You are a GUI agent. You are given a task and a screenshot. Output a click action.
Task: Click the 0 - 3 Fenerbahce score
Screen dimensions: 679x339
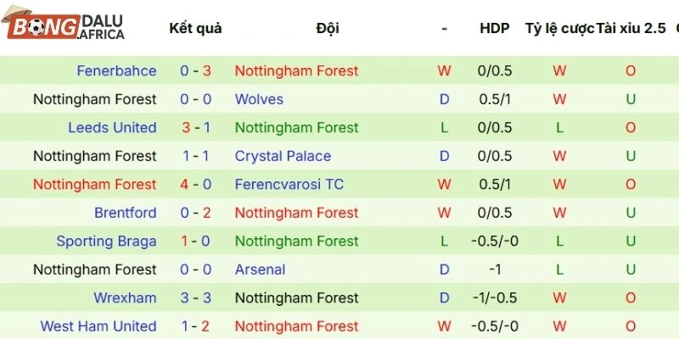(x=195, y=71)
